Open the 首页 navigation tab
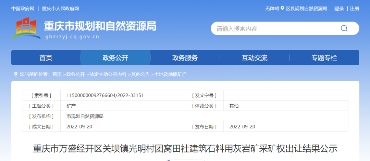 pyautogui.click(x=46, y=58)
